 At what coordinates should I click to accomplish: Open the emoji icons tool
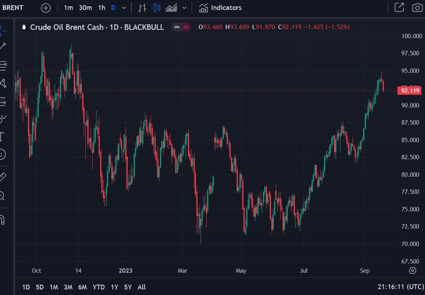(2, 155)
